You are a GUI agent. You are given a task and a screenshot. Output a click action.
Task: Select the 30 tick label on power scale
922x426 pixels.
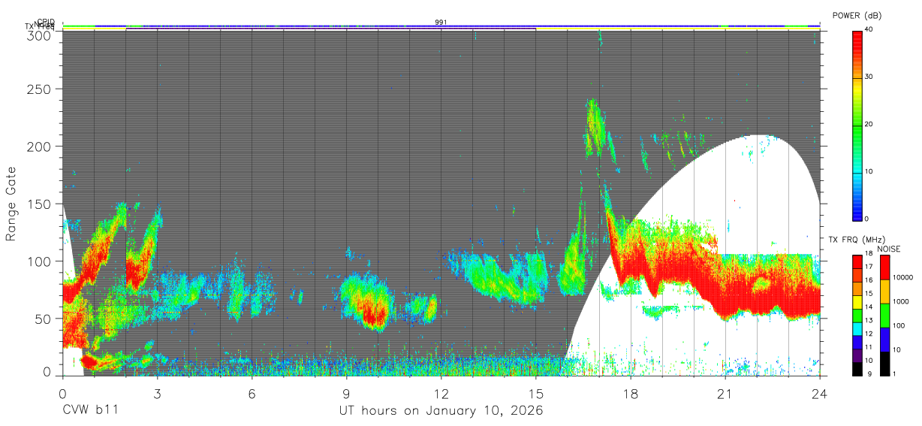869,77
